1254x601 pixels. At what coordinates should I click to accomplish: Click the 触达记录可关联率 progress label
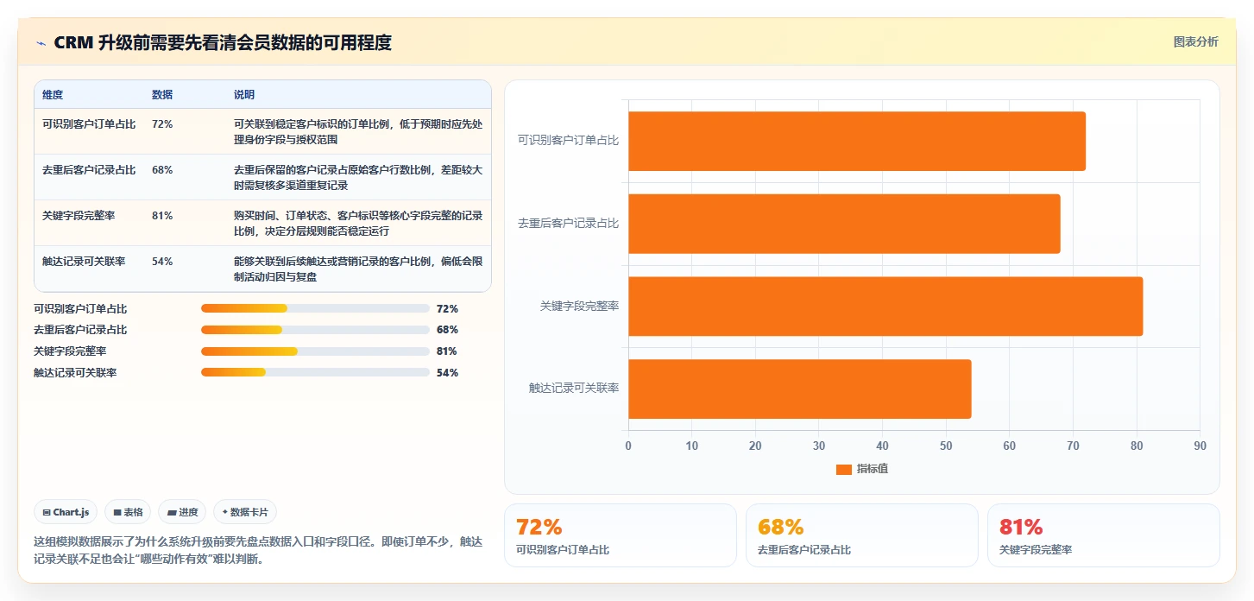(75, 373)
